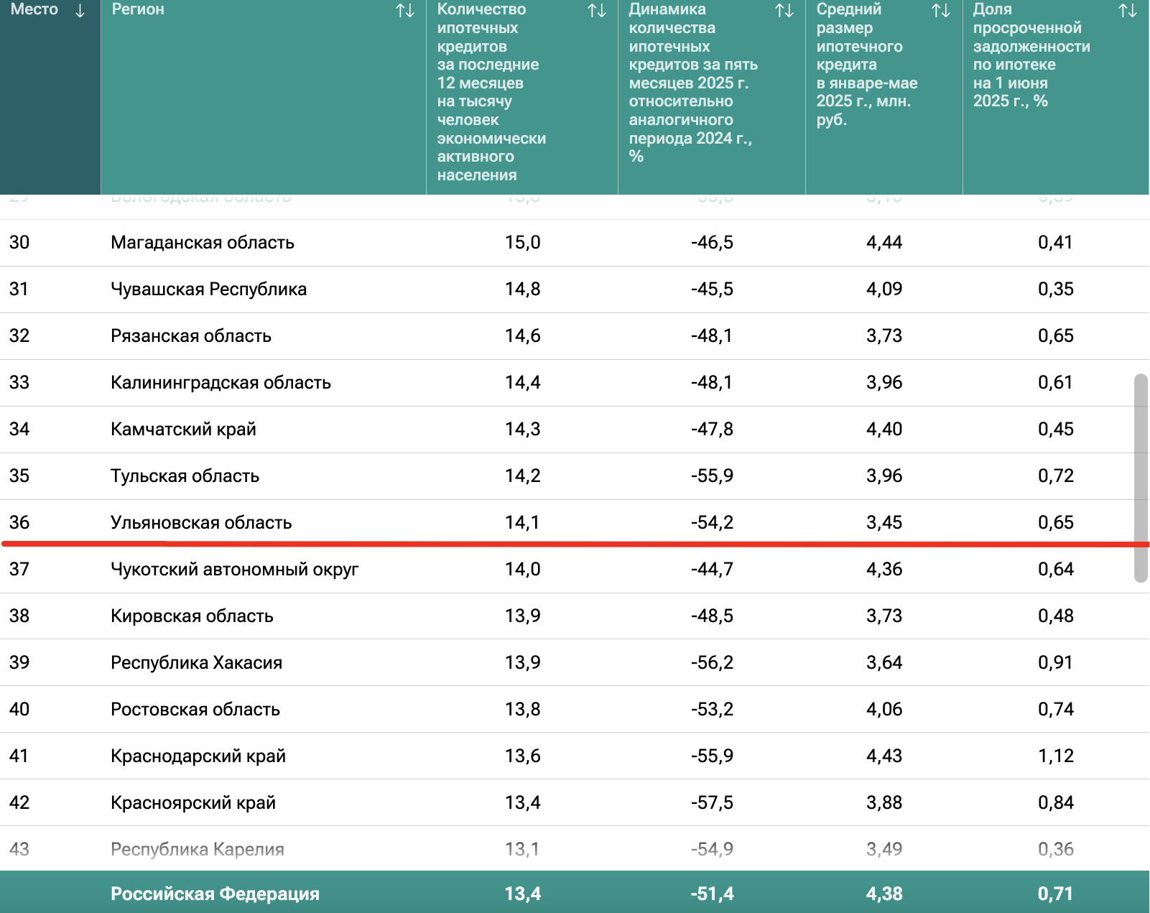Select Кировская область row name

192,616
